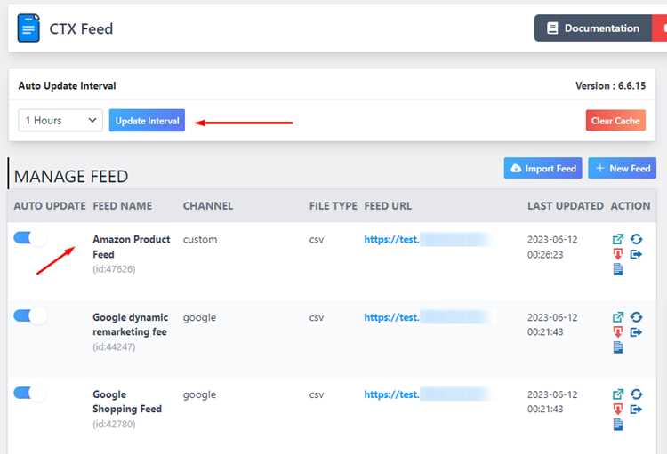Click the CTX Feed header title
The image size is (667, 454).
click(x=81, y=28)
